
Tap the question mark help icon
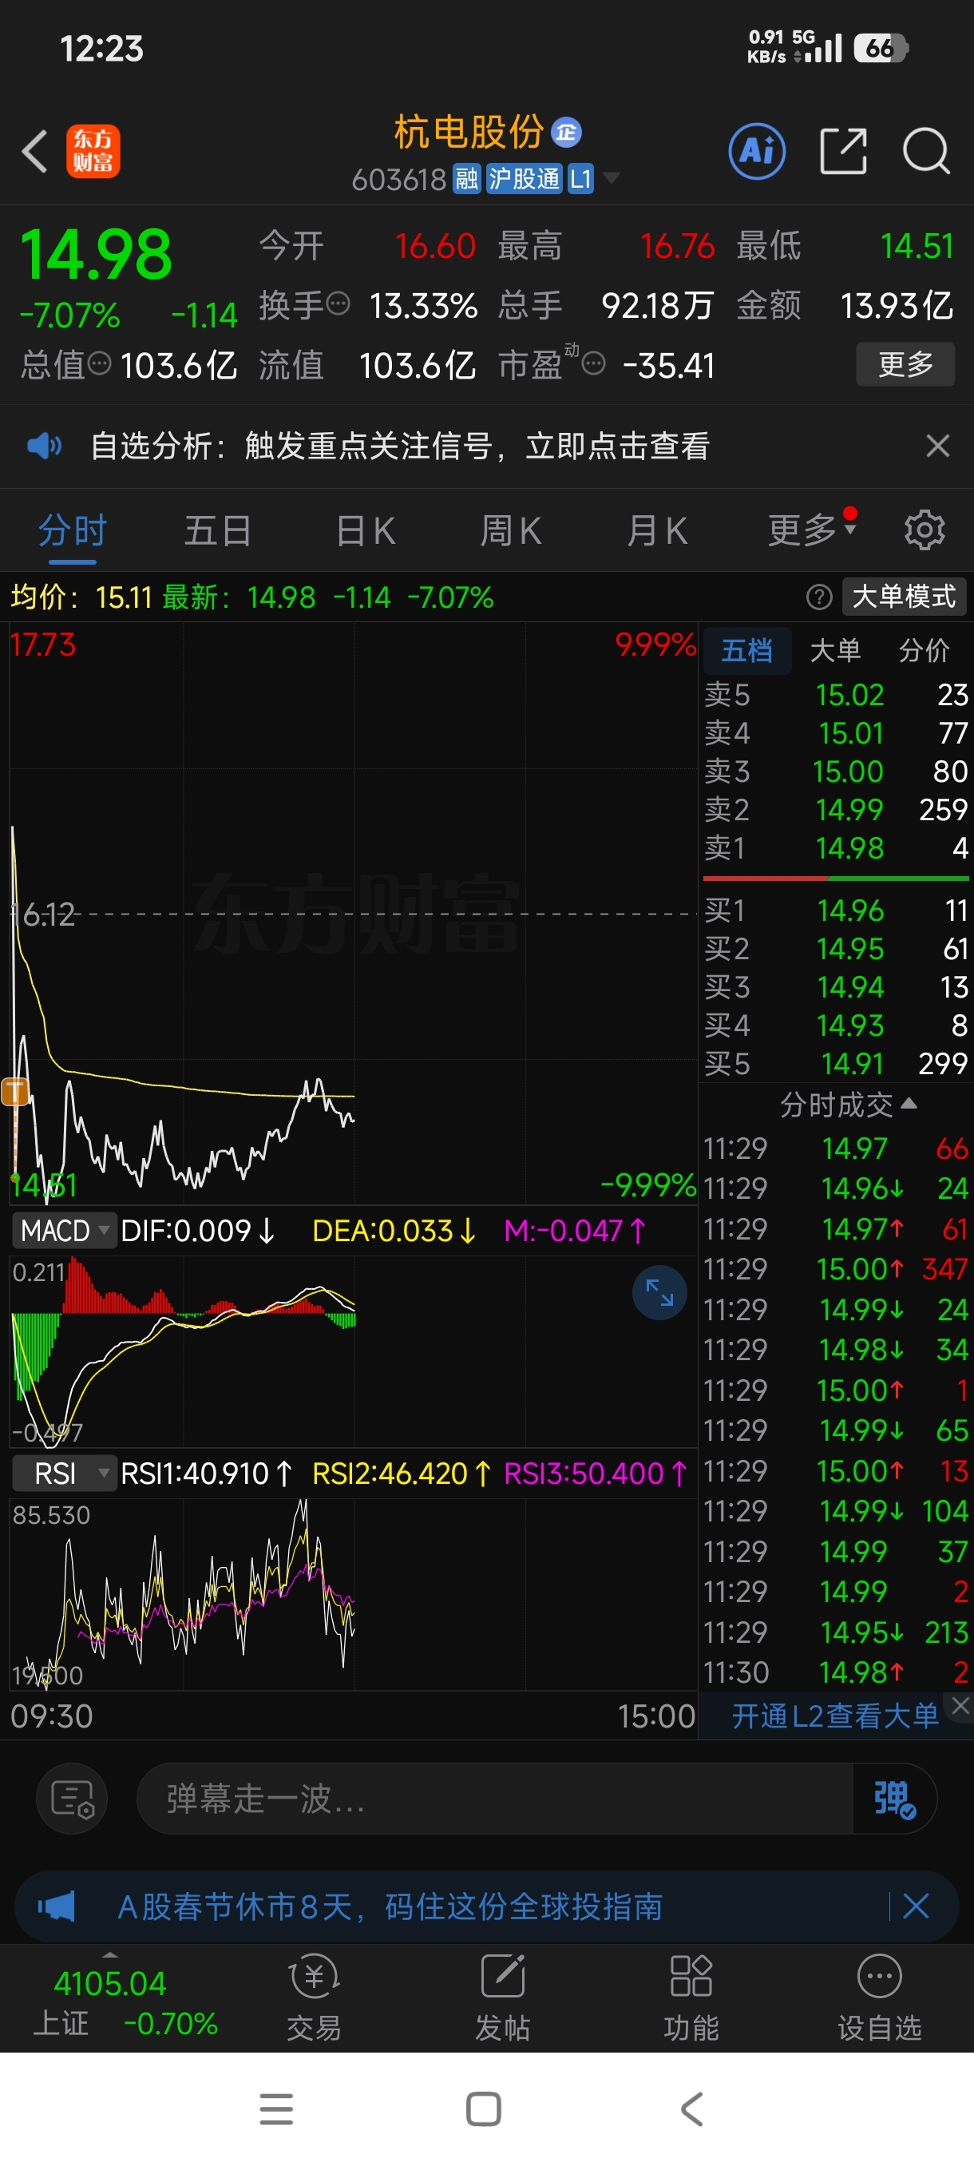tap(818, 597)
